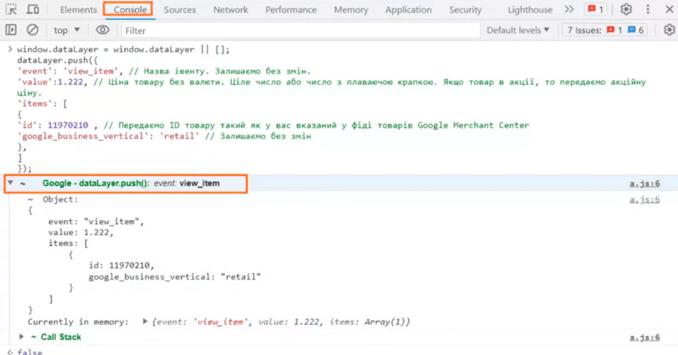The image size is (678, 355).
Task: Open the top context dropdown
Action: 66,30
